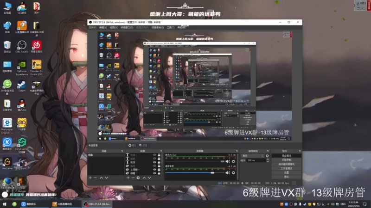Click the 桌面音频 volume slider
The width and height of the screenshot is (371, 208).
195,173
